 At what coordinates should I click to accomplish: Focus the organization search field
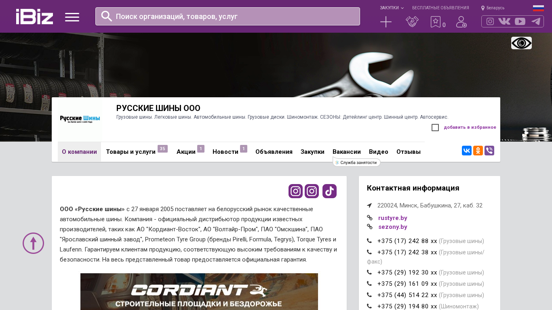point(228,17)
